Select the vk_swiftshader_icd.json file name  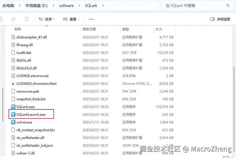[x=35, y=146]
